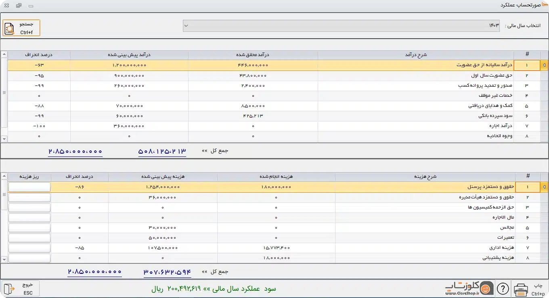Viewport: 549px width, 298px height.
Task: Click the forecast expense value ۱۰۷،۵۰۰،۰۰۰
Action: coord(163,248)
